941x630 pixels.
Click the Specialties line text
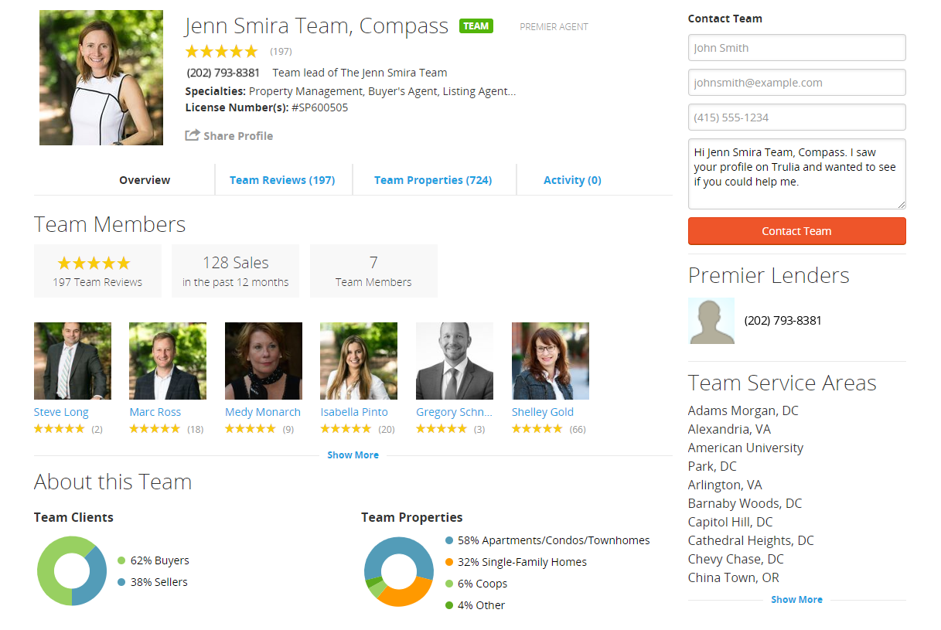(350, 91)
